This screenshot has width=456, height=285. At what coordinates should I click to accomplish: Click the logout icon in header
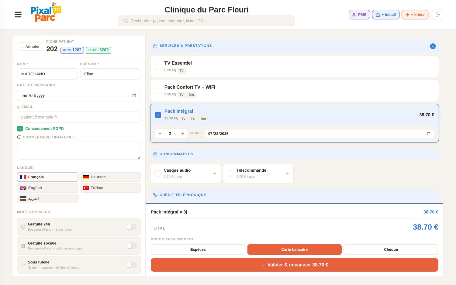(x=438, y=15)
